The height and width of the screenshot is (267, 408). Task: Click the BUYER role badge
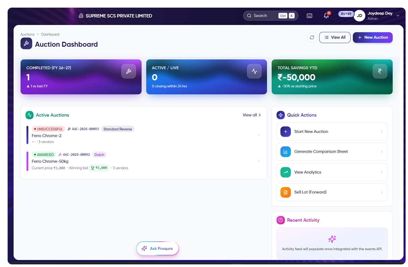(346, 14)
